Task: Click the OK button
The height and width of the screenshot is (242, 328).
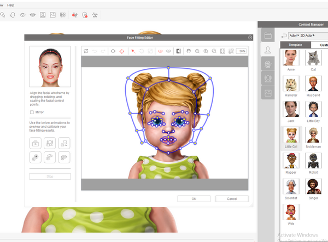Action: coord(194,199)
